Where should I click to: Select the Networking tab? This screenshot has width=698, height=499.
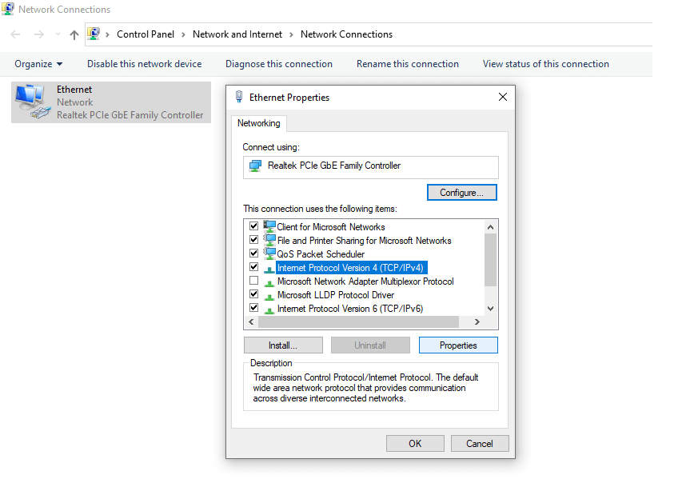click(x=258, y=123)
